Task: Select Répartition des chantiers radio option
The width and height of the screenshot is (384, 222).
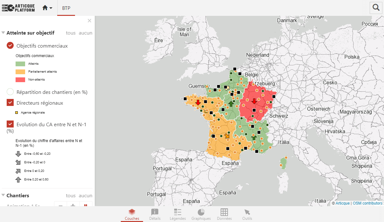Action: (10, 92)
